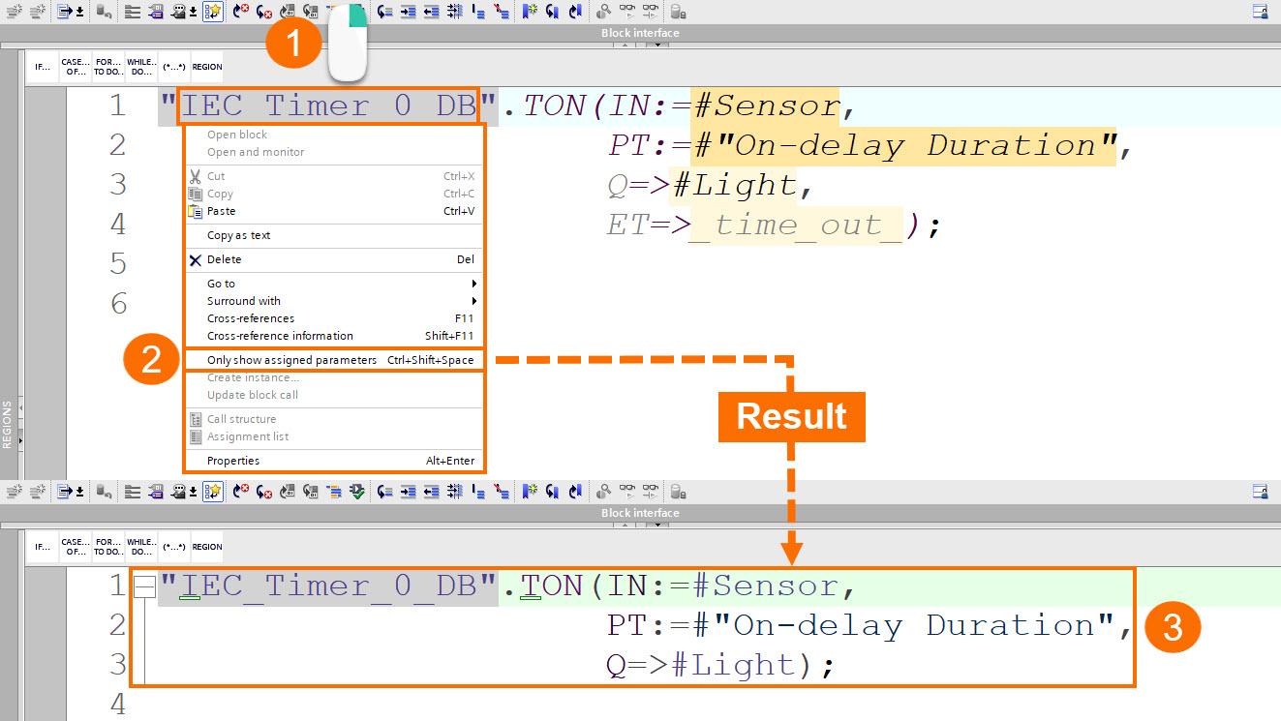Select Delete in the context menu

click(x=333, y=259)
